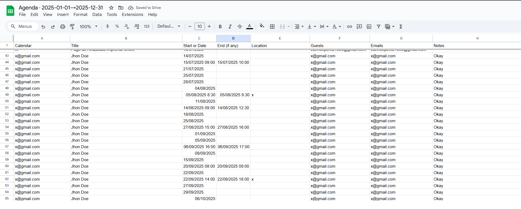Expand the font family dropdown

(169, 26)
